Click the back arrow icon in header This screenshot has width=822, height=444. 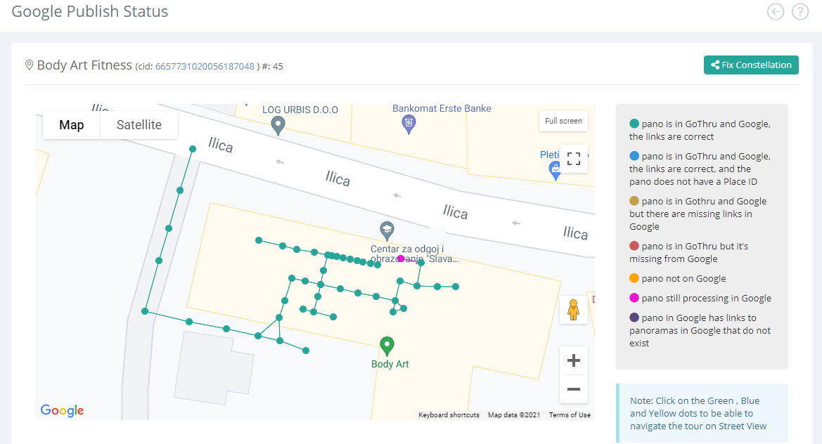click(x=776, y=11)
